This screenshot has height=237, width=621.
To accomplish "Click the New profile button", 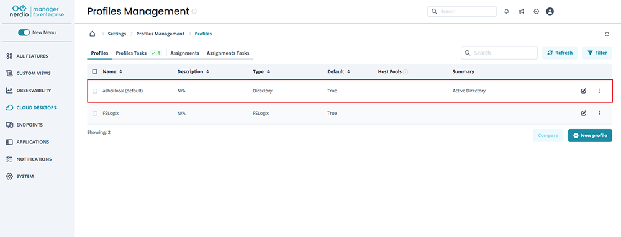I will [590, 135].
